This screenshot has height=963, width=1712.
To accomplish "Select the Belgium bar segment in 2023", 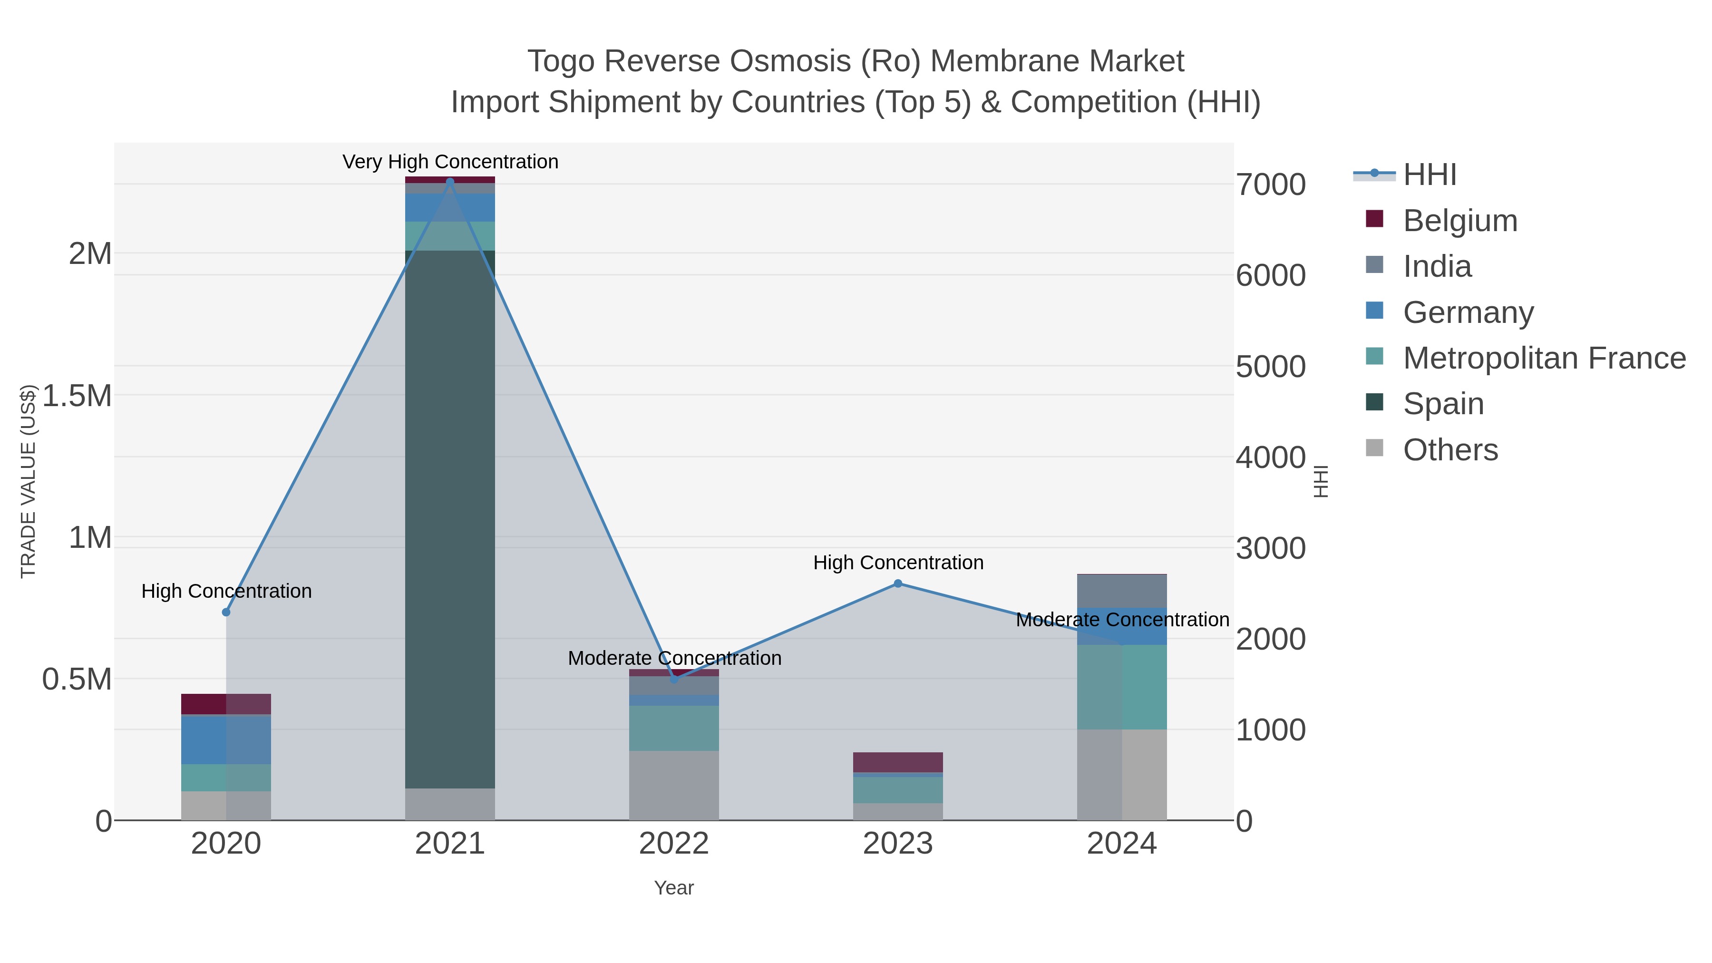I will 898,762.
